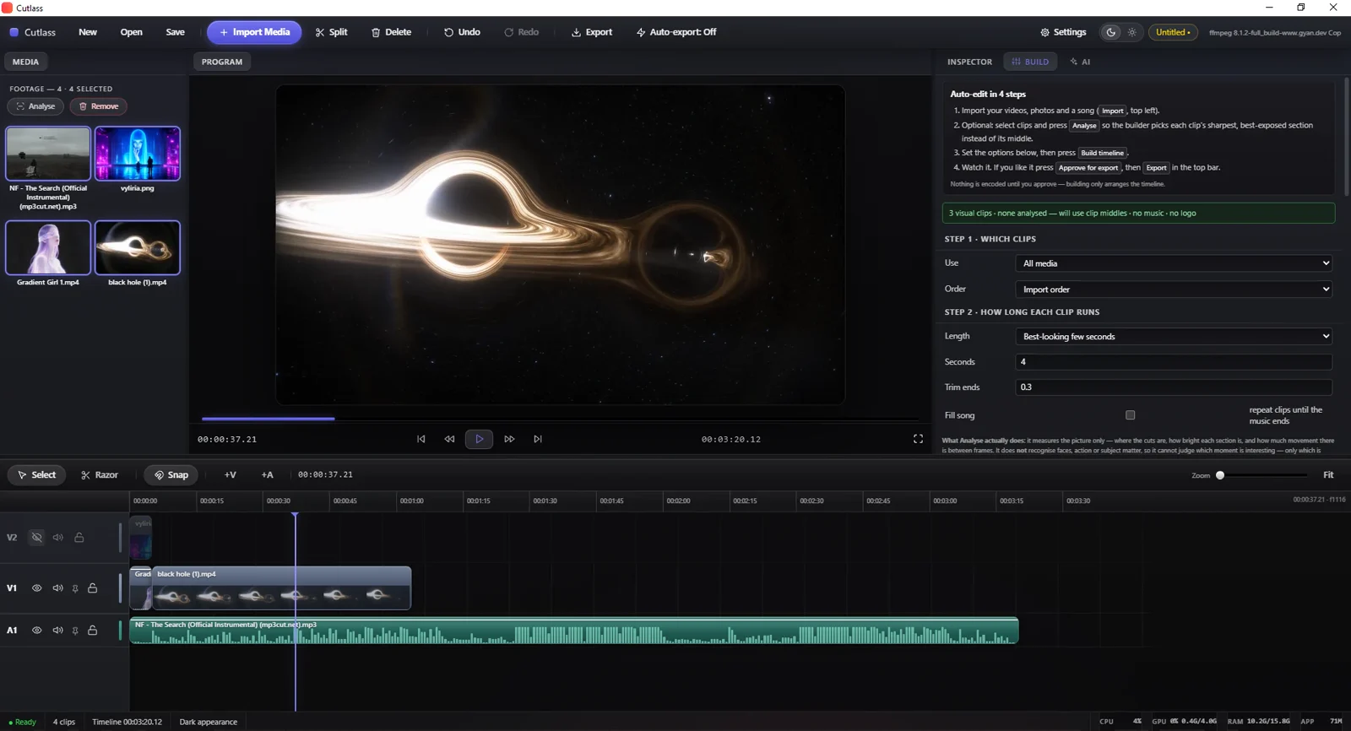Click New in the top bar
This screenshot has width=1351, height=731.
click(88, 32)
